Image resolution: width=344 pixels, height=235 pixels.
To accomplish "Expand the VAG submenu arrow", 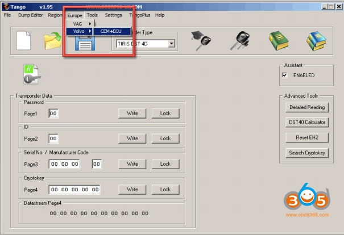I will click(90, 24).
